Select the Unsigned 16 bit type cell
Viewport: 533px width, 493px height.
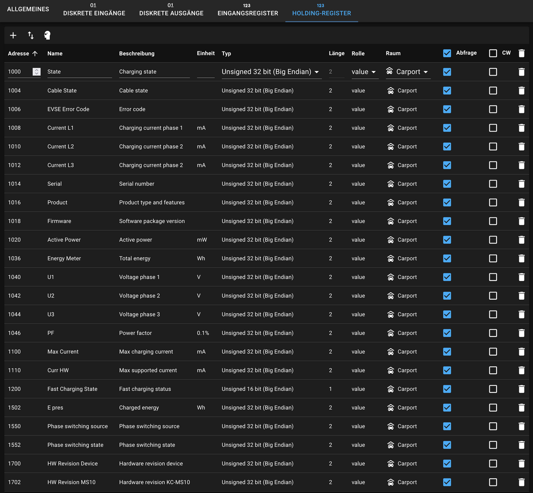click(x=258, y=389)
